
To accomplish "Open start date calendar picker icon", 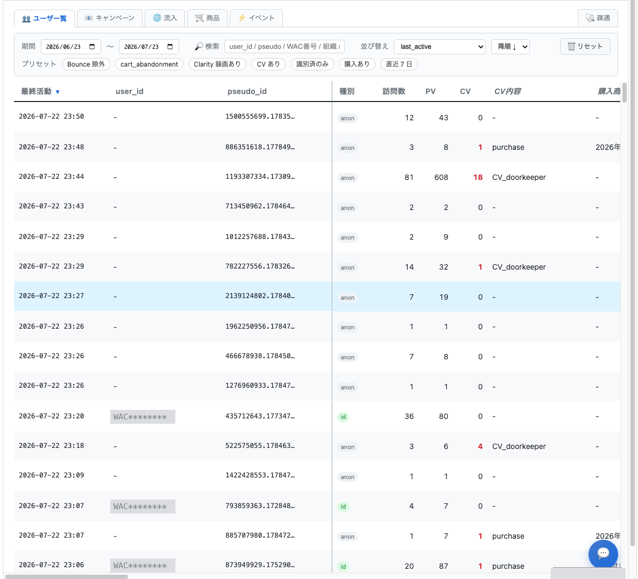I will (92, 46).
